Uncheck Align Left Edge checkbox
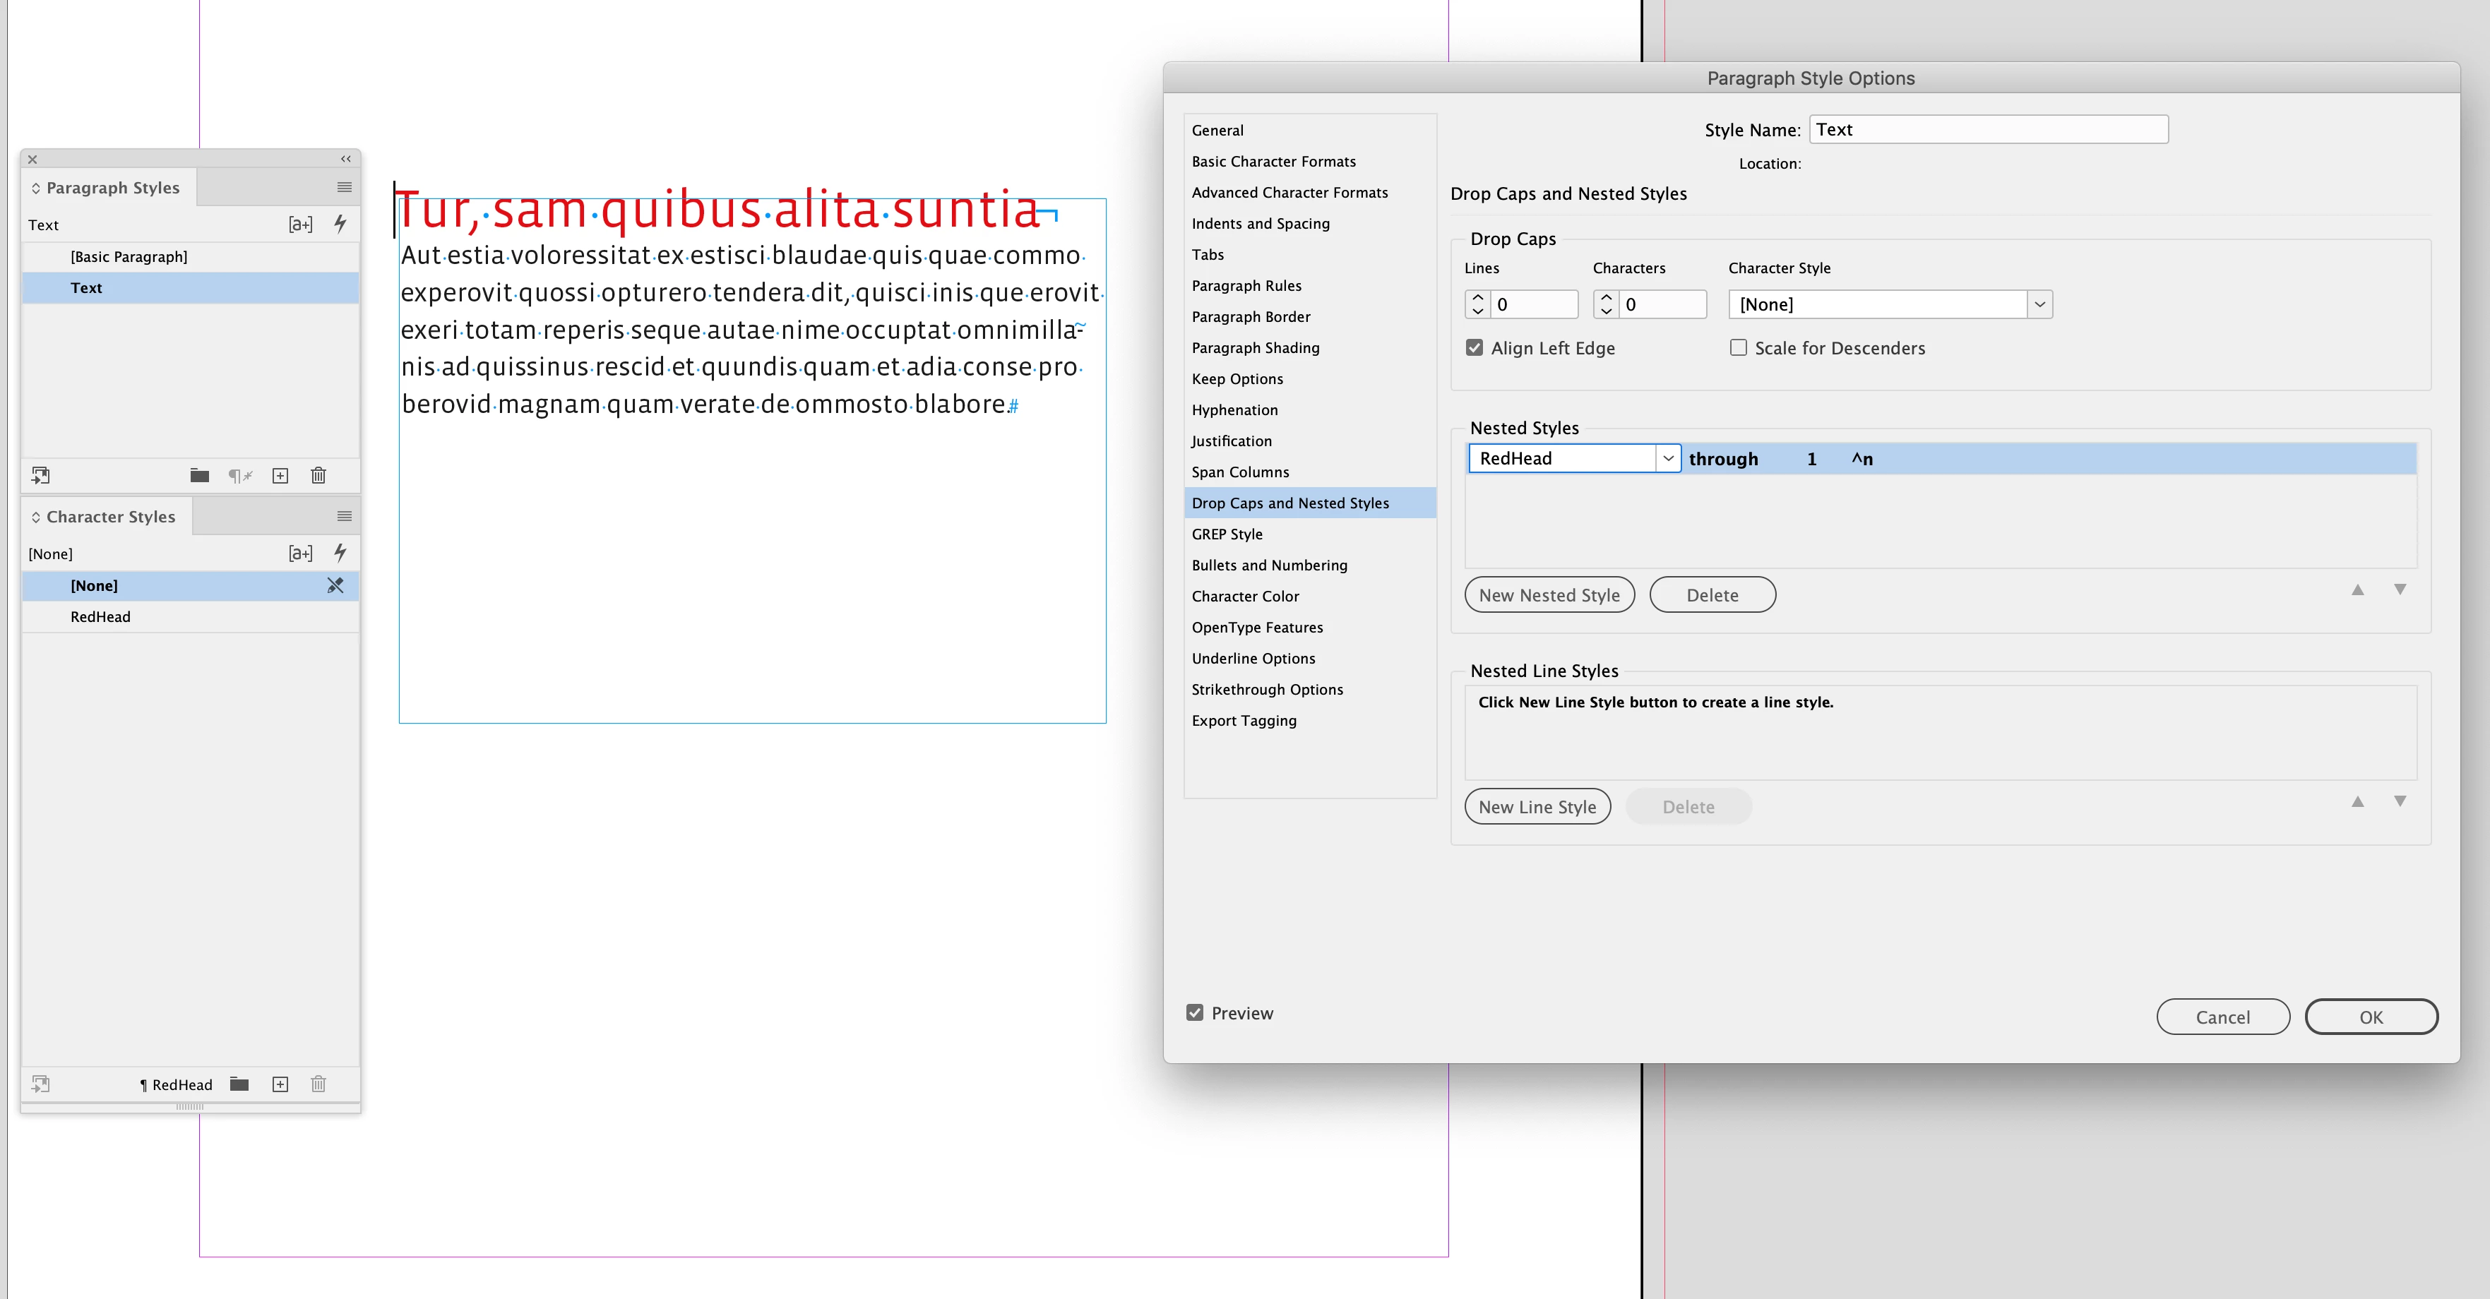The width and height of the screenshot is (2490, 1299). point(1474,348)
